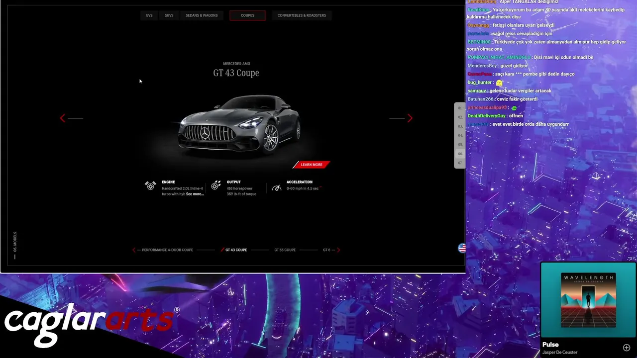Click the song title 'Pulse'
The image size is (637, 358).
pyautogui.click(x=550, y=345)
